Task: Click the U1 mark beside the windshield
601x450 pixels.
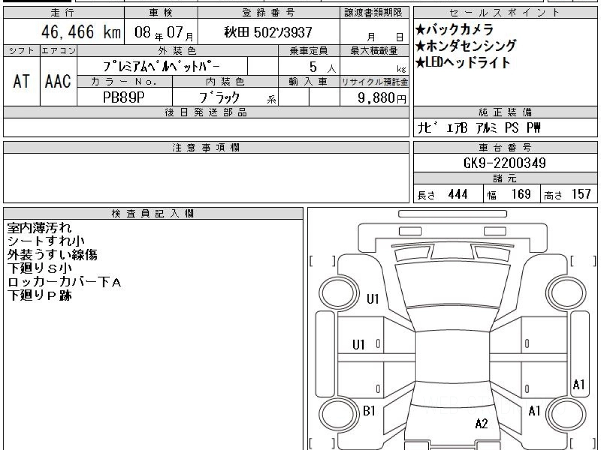Action: click(x=373, y=299)
